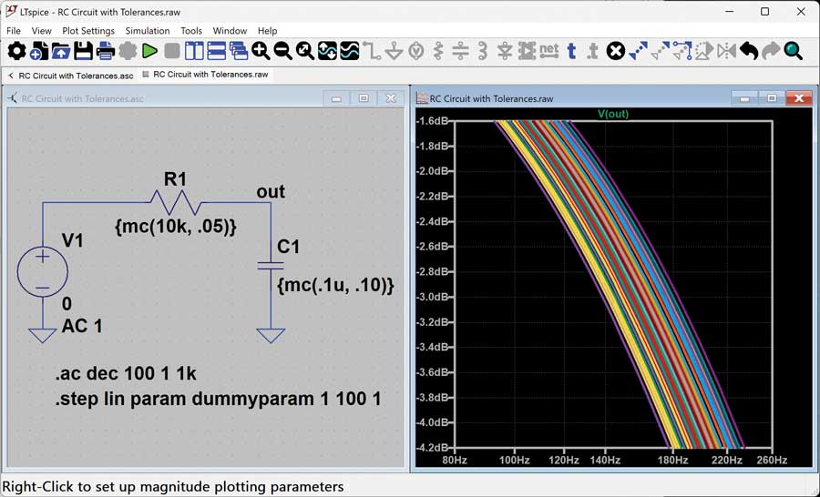Click the Print icon in toolbar

pos(106,51)
